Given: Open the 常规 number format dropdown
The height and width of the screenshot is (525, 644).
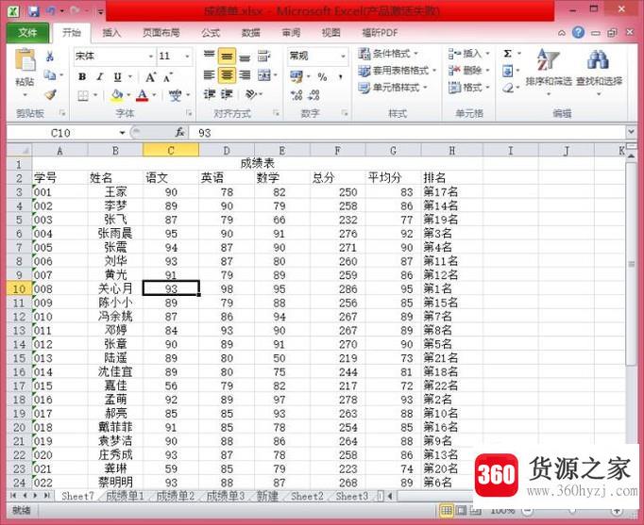Looking at the screenshot, I should pos(343,57).
